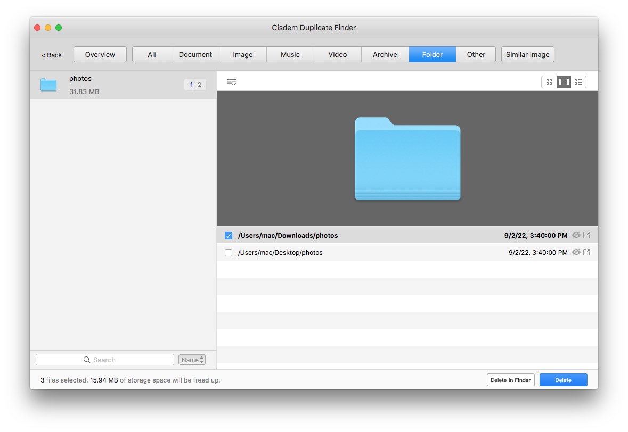
Task: Open Similar Image mode
Action: (527, 54)
